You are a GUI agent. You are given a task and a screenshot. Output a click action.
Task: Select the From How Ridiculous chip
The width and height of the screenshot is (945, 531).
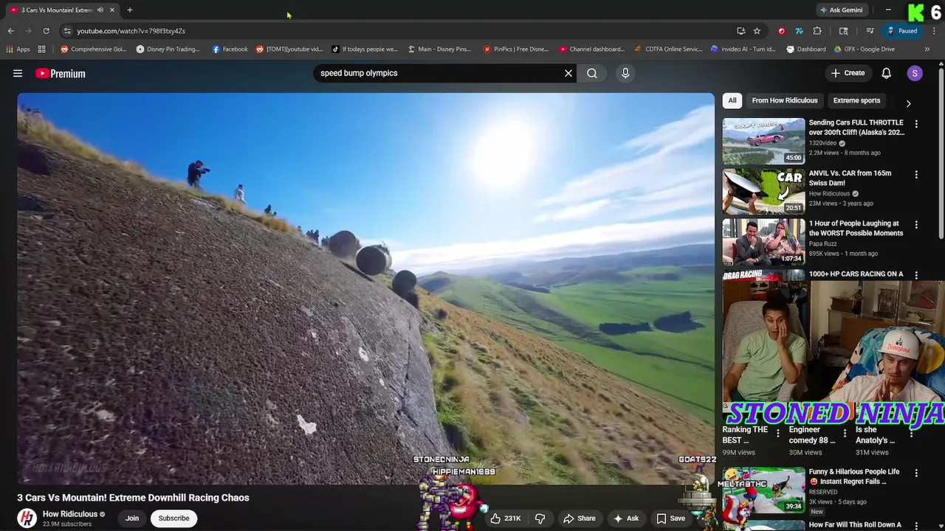point(785,100)
